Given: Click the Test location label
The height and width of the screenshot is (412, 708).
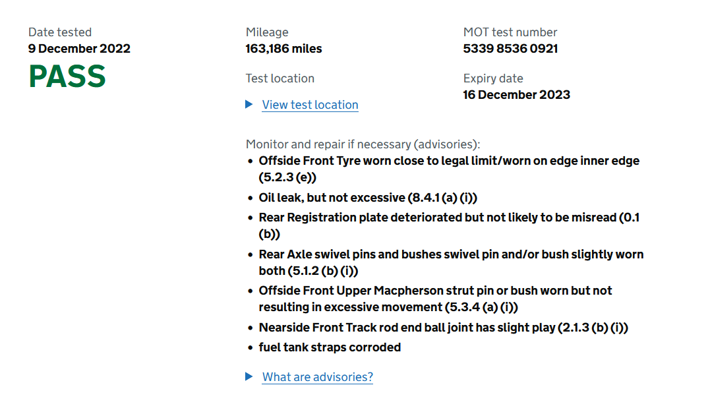Looking at the screenshot, I should (x=280, y=78).
